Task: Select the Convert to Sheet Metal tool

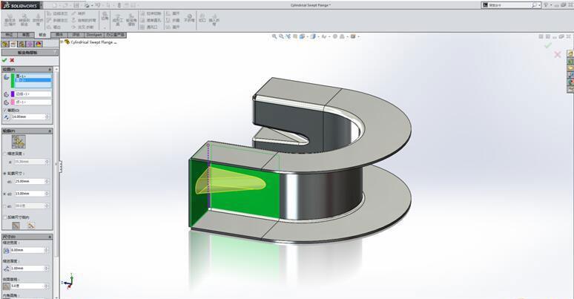Action: [x=24, y=20]
